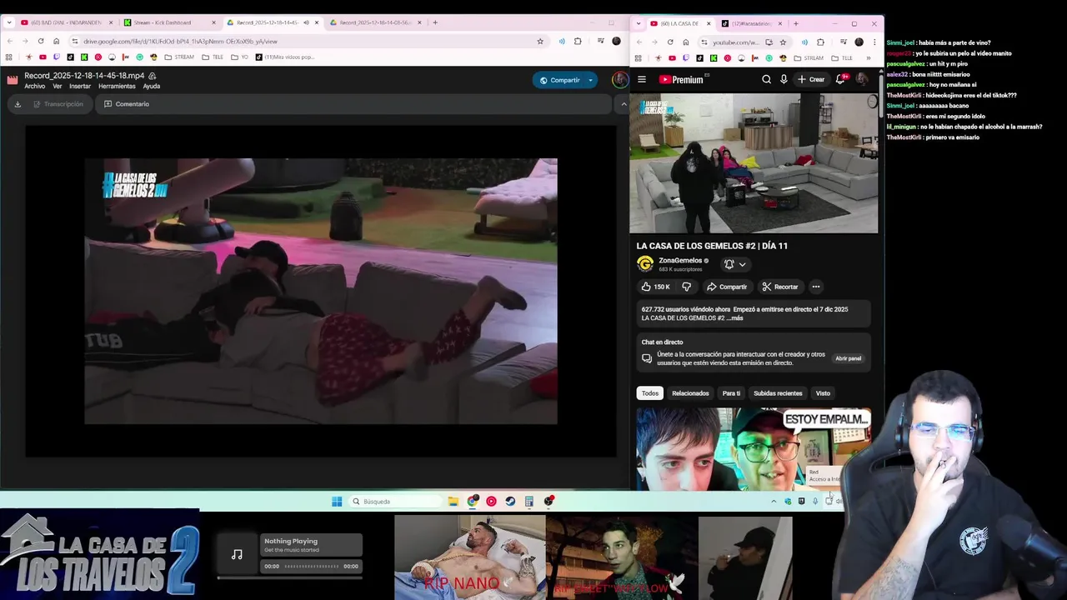This screenshot has width=1067, height=600.
Task: Click Abrir panel for live chat
Action: pos(848,358)
